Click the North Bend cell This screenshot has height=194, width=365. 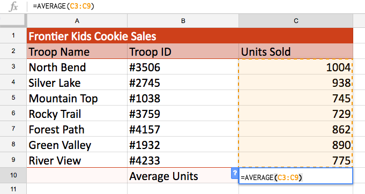click(x=77, y=67)
